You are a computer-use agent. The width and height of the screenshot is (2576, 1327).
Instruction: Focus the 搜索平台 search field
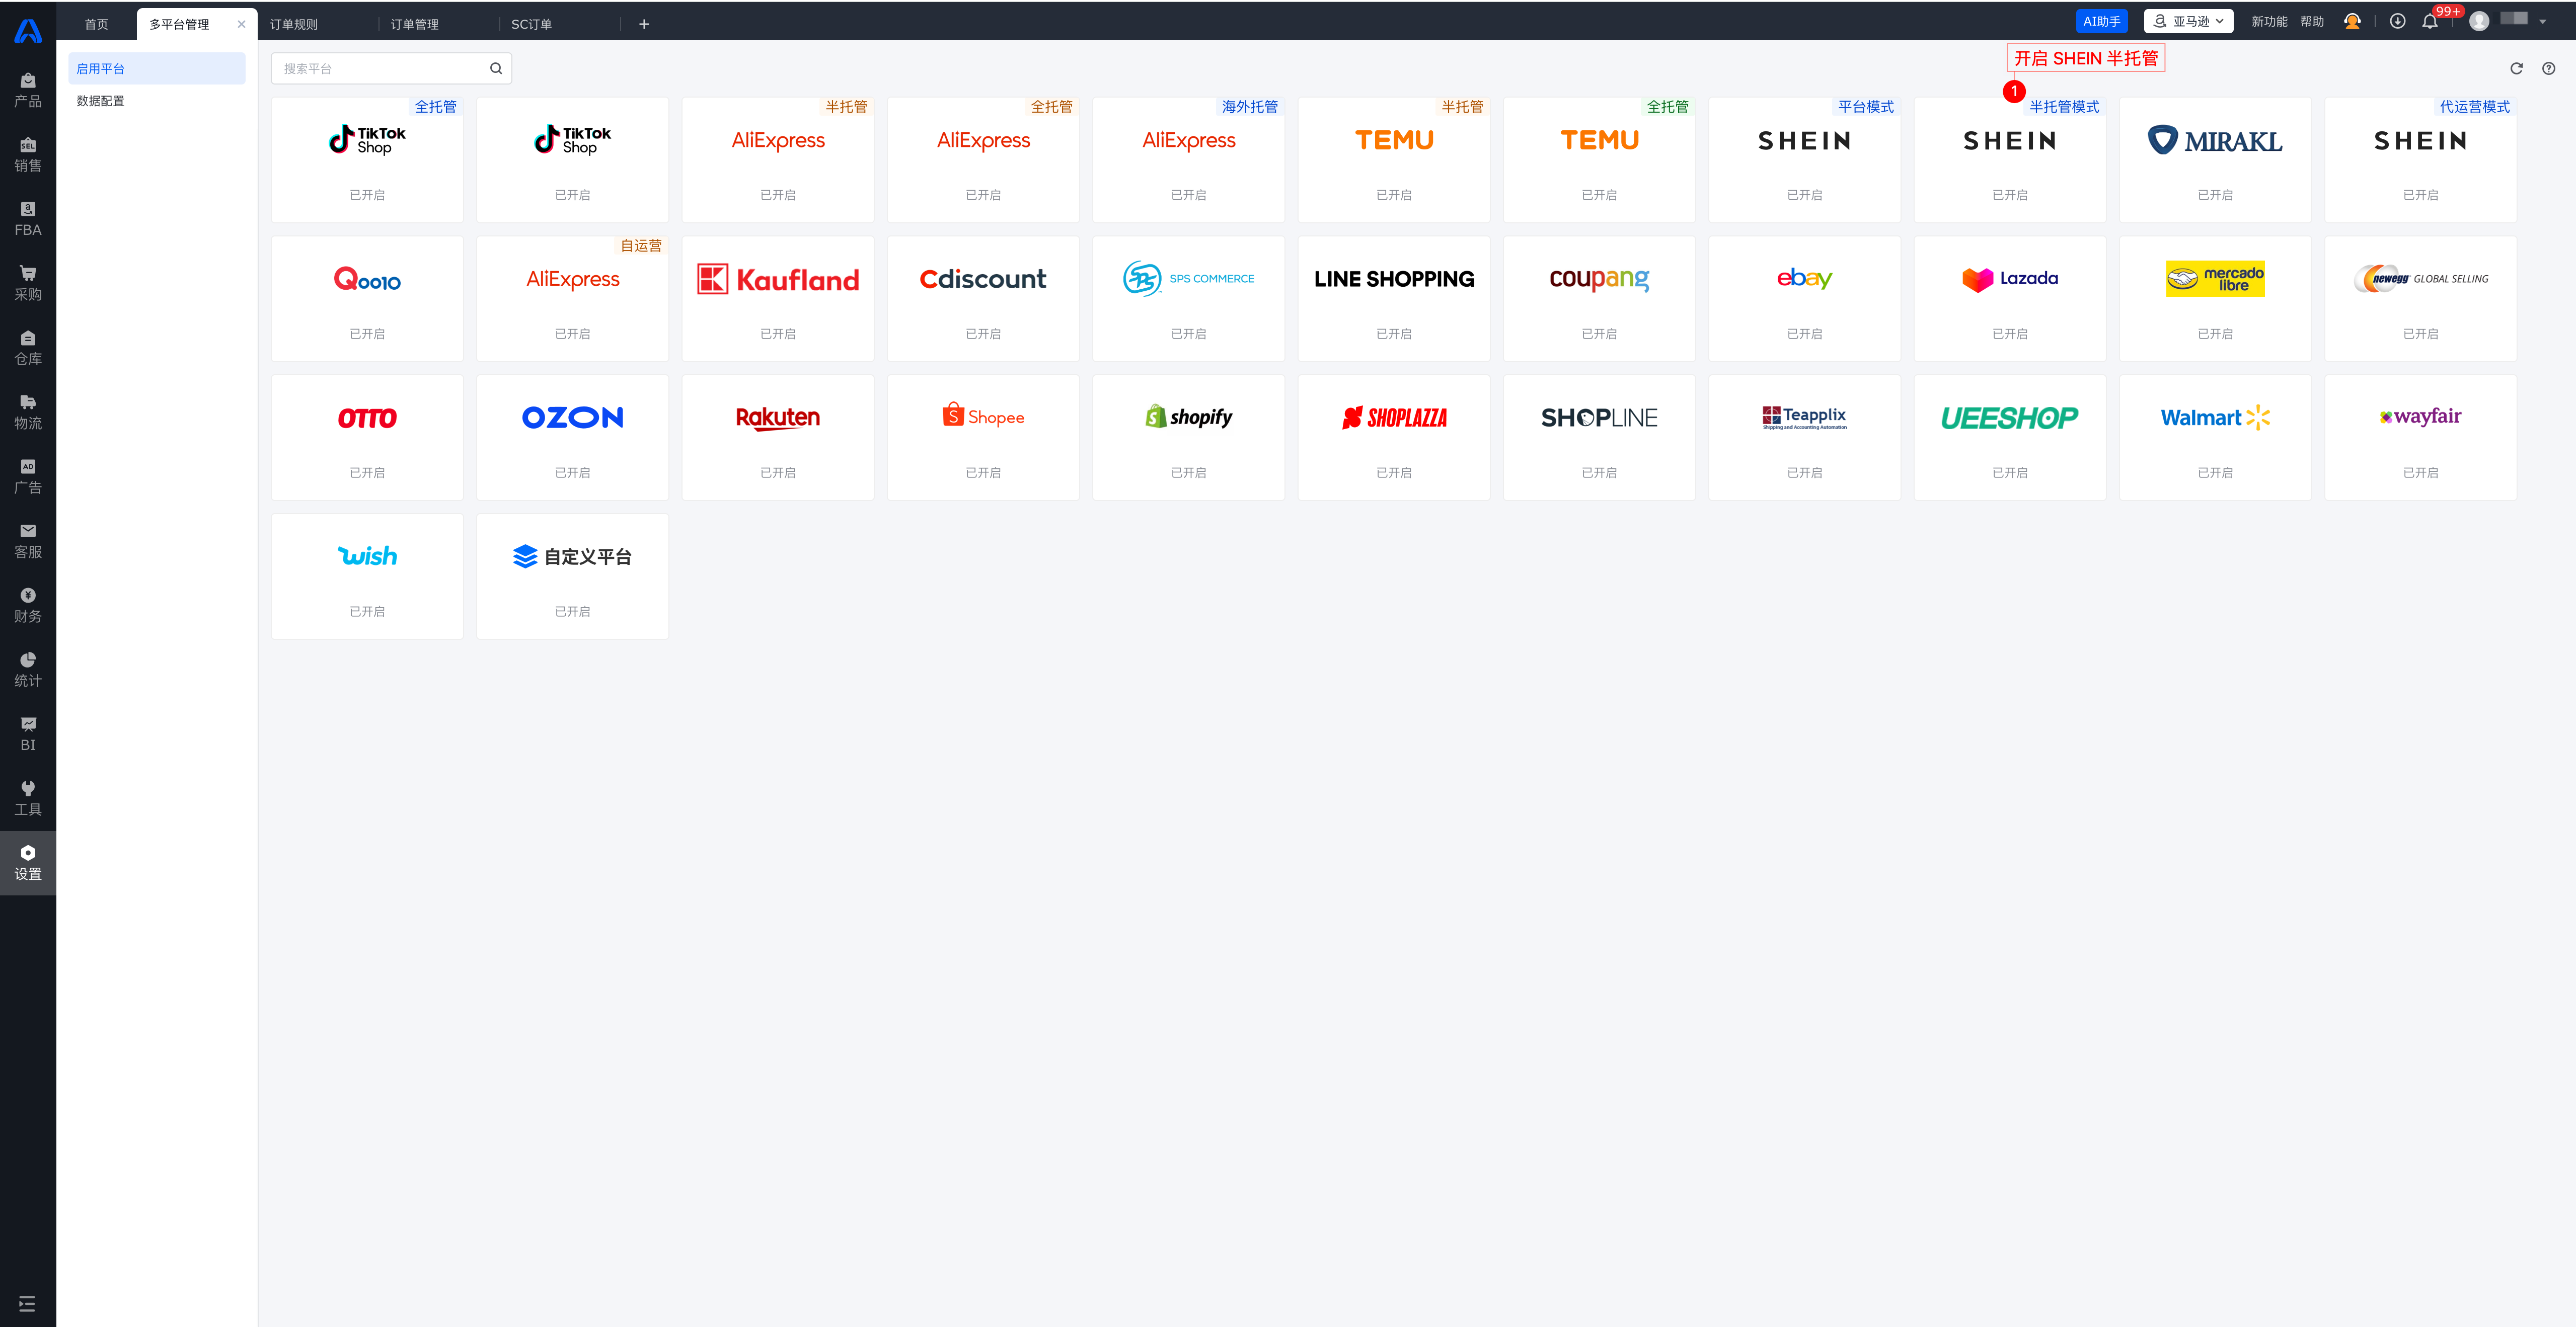click(x=391, y=68)
